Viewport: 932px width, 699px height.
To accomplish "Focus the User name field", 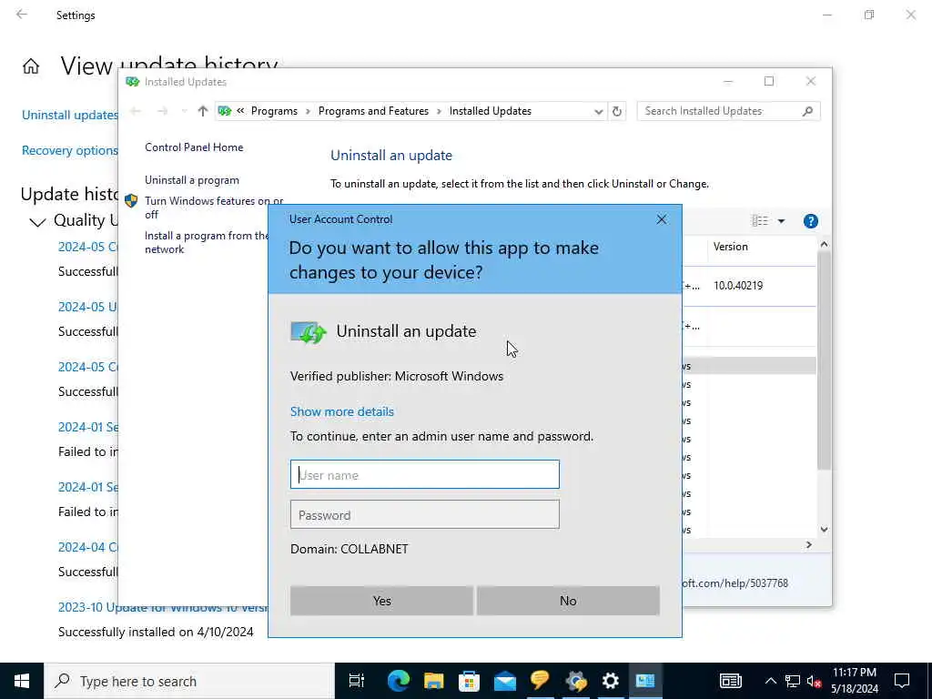I will click(424, 474).
